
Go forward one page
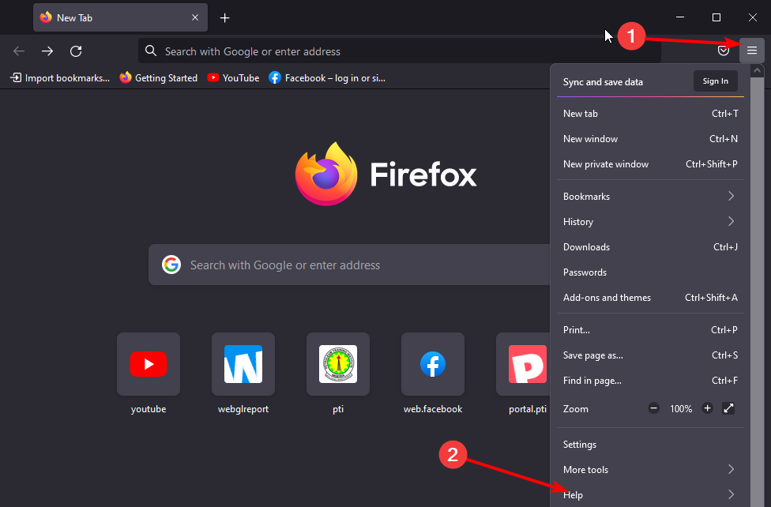coord(47,51)
